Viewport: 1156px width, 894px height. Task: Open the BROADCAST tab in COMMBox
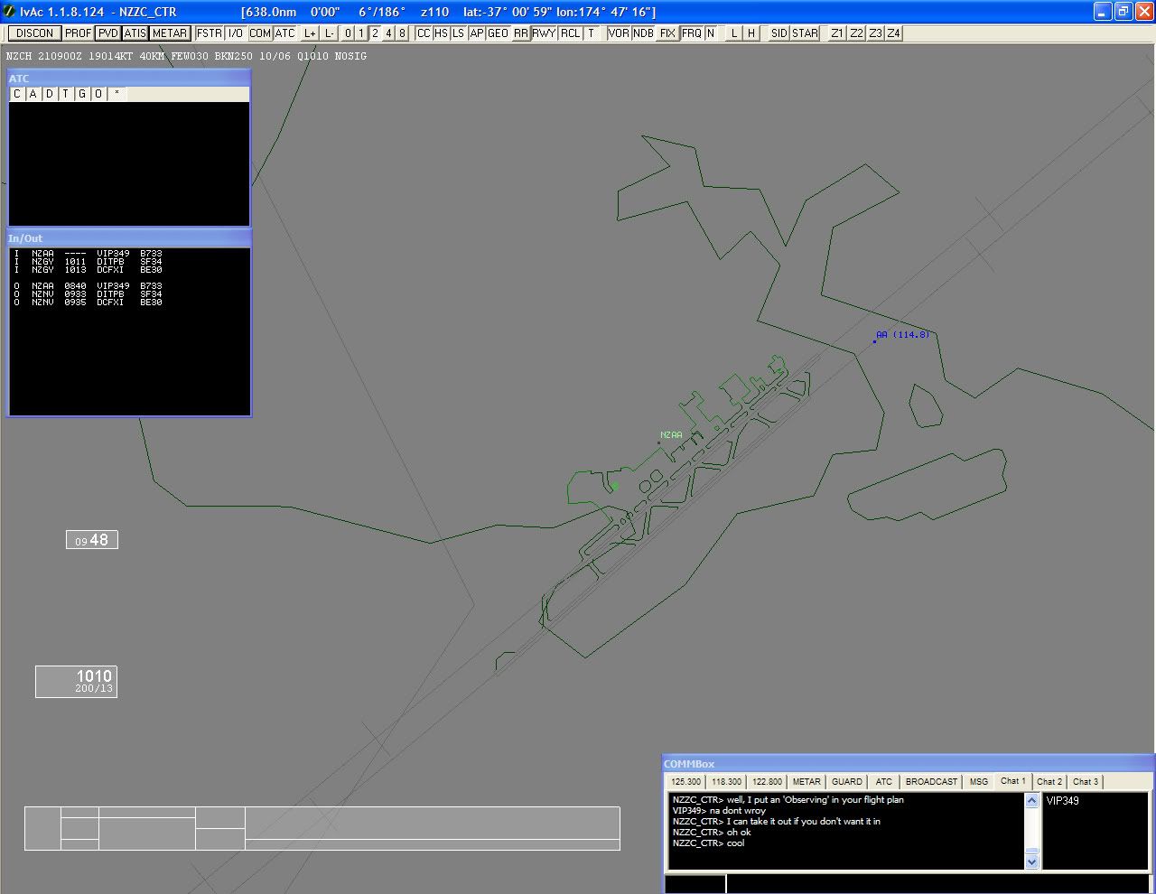[931, 782]
